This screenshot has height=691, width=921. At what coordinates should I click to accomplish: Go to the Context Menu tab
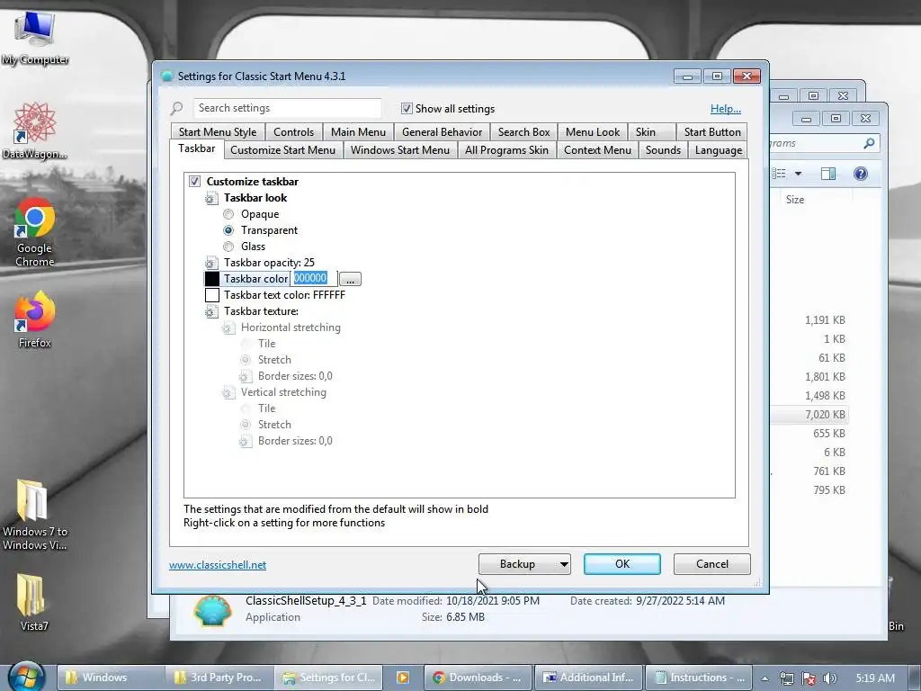click(x=597, y=150)
